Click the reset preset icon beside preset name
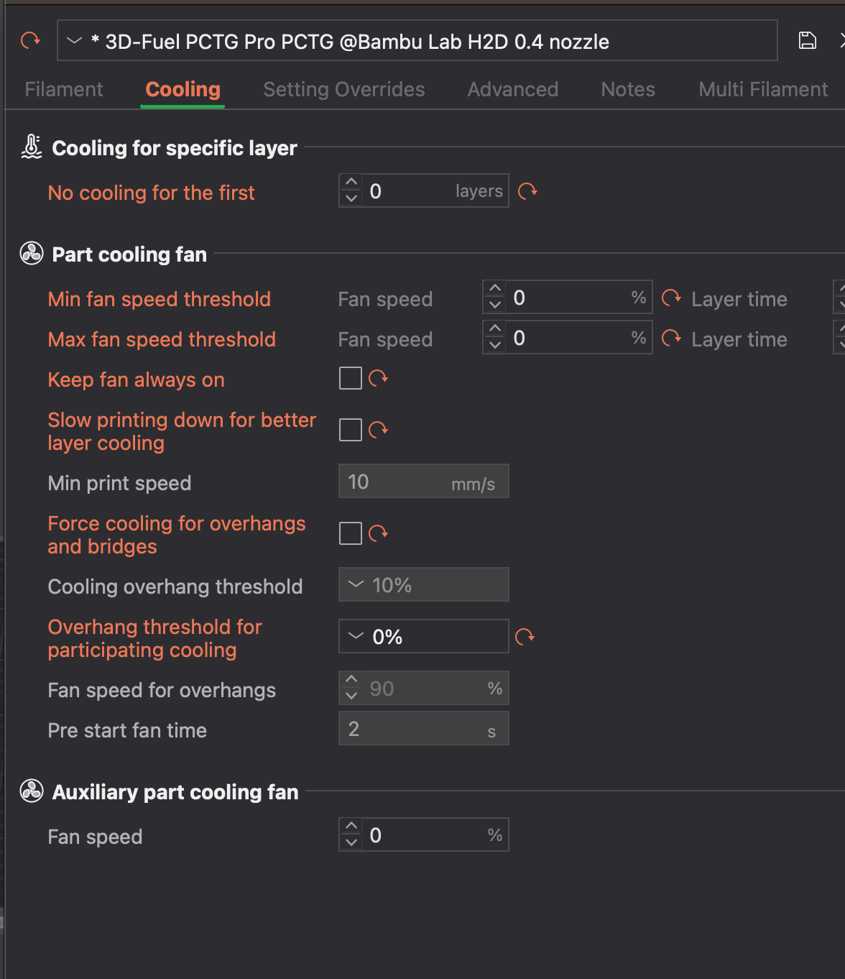Viewport: 845px width, 979px height. [30, 40]
